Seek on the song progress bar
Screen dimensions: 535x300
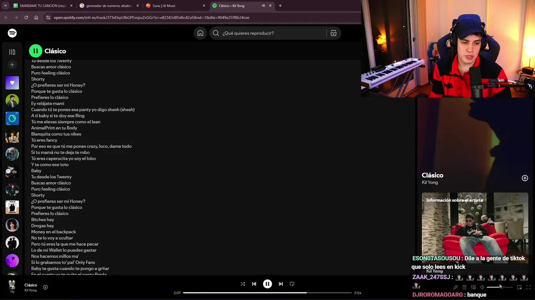point(267,293)
